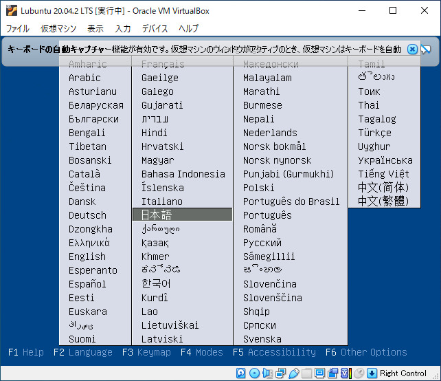Image resolution: width=441 pixels, height=381 pixels.
Task: Select Khmer in the language list
Action: pos(155,257)
